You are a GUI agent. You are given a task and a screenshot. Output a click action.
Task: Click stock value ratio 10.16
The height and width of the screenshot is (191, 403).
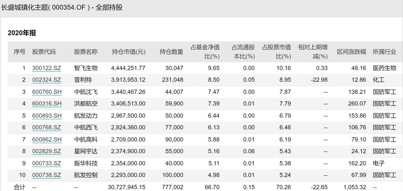click(284, 68)
